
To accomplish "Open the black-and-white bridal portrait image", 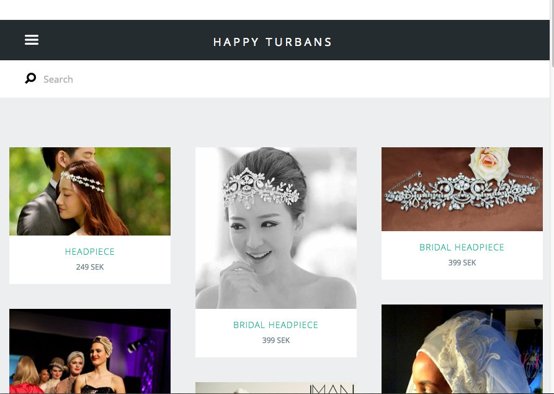I will 276,228.
